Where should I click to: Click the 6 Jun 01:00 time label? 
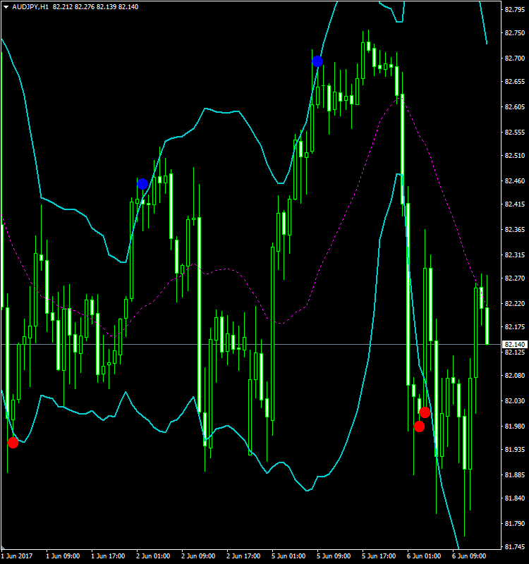(x=424, y=556)
